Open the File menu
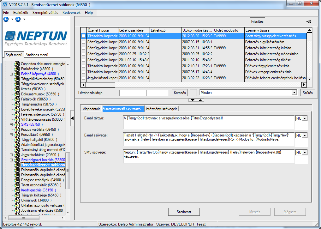The height and width of the screenshot is (229, 321). (x=6, y=13)
